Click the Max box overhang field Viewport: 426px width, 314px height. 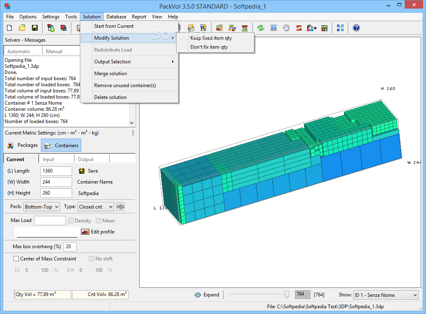70,247
